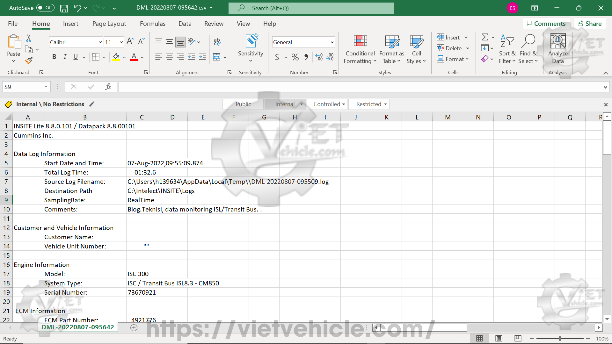Click the Percent Style icon
This screenshot has height=344, width=612.
[295, 57]
